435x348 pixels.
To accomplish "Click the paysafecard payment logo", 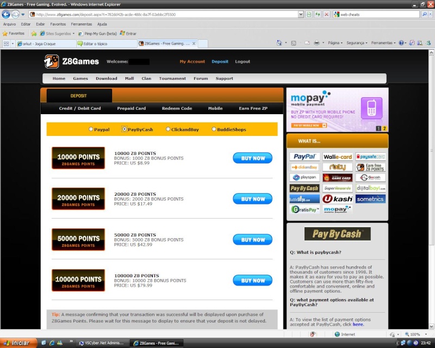I will (x=371, y=157).
